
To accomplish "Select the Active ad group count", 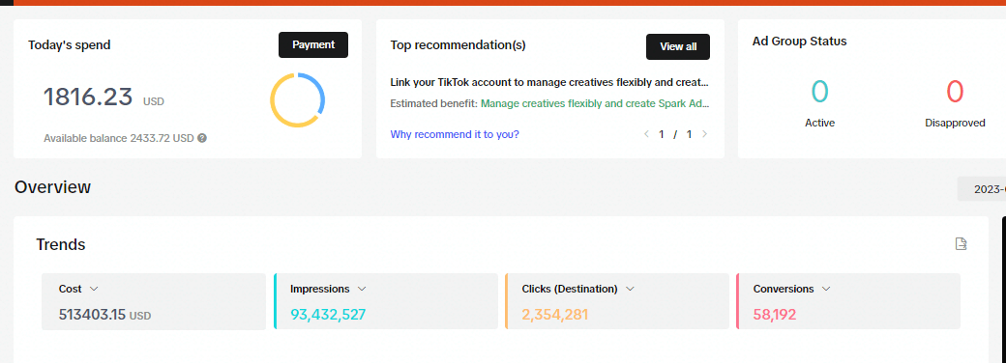I will 820,92.
